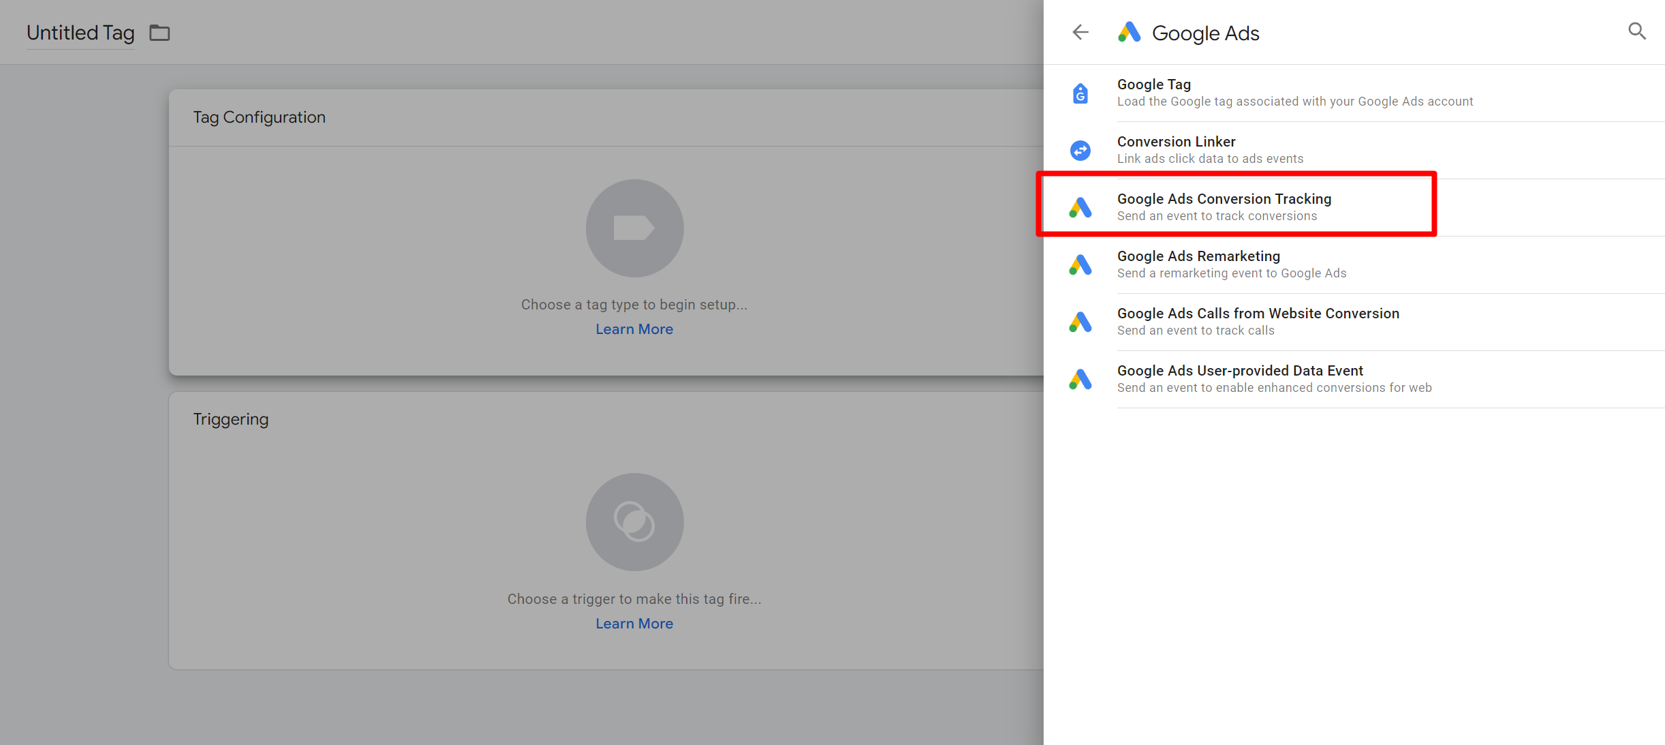Click the tag type placeholder circle icon
Screen dimensions: 1665x745
(634, 228)
